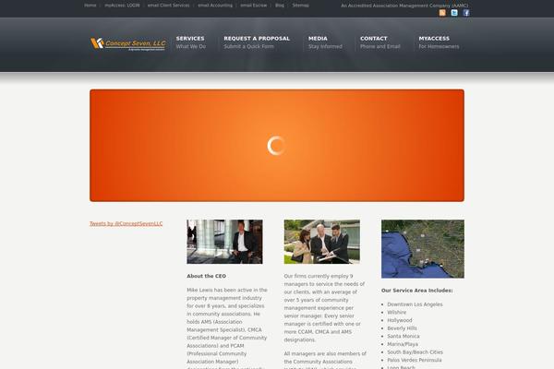Image resolution: width=554 pixels, height=369 pixels.
Task: Click Our Service Area Includes heading
Action: pyautogui.click(x=417, y=291)
